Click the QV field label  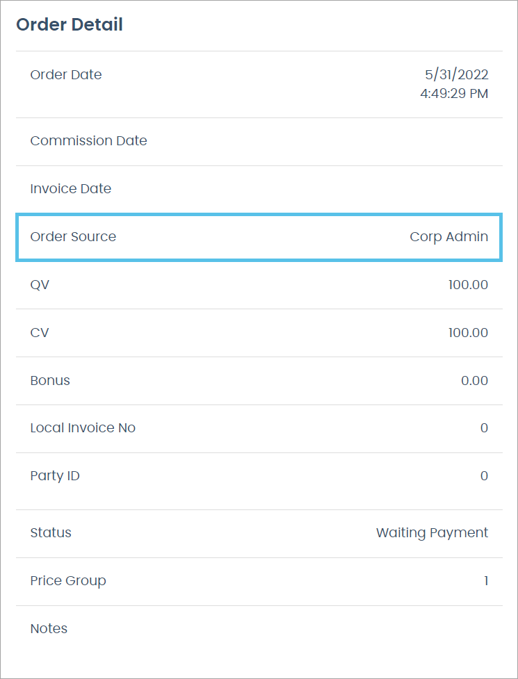[x=40, y=285]
